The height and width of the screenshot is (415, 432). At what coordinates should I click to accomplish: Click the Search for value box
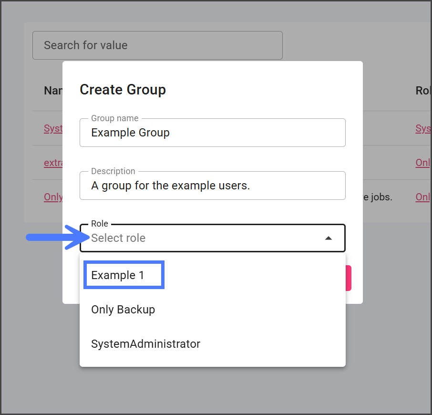click(157, 45)
